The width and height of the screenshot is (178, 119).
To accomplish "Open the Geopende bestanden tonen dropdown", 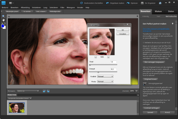I will tap(20, 98).
